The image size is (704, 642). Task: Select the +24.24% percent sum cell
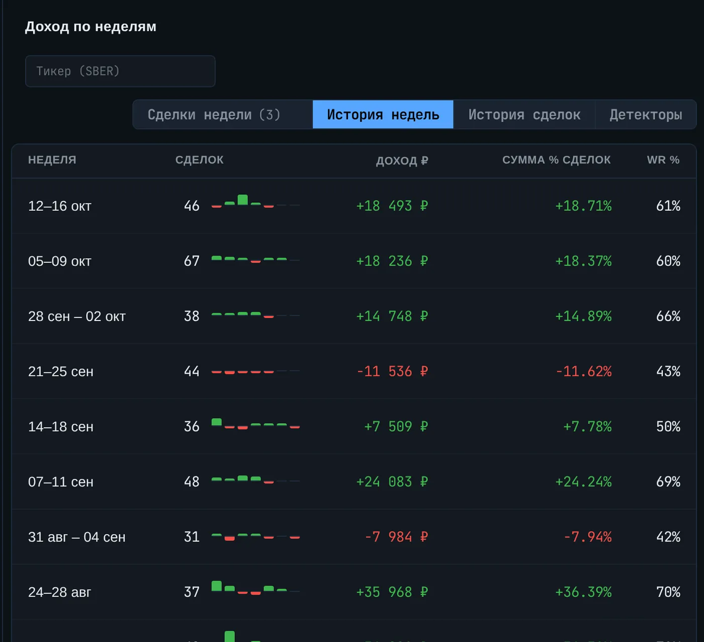coord(583,481)
